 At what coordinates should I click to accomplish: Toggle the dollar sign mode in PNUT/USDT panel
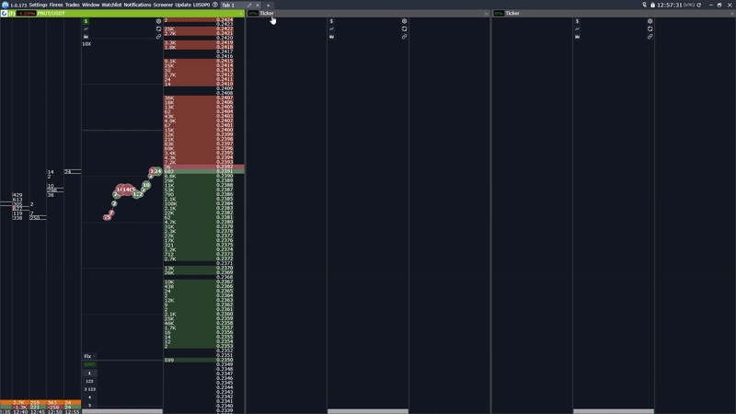(x=86, y=21)
